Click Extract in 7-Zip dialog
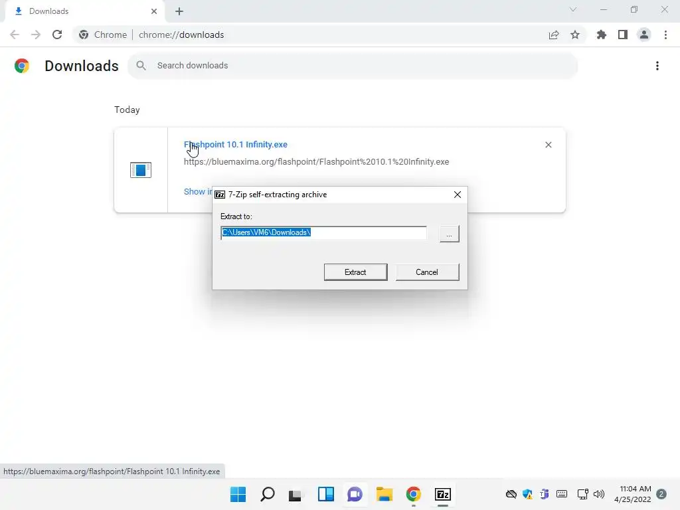This screenshot has height=510, width=680. 356,272
